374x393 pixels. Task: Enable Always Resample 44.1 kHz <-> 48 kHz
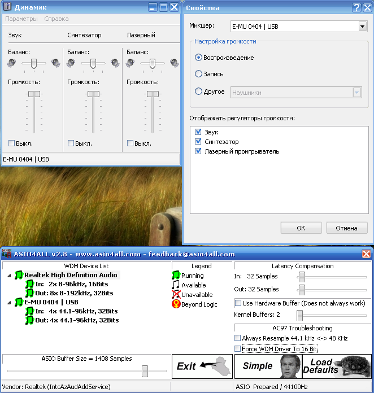[x=237, y=338]
